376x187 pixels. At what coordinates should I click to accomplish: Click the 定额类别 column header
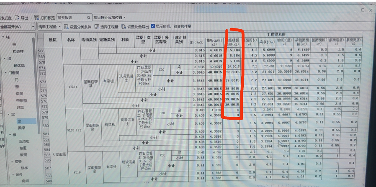pos(107,40)
